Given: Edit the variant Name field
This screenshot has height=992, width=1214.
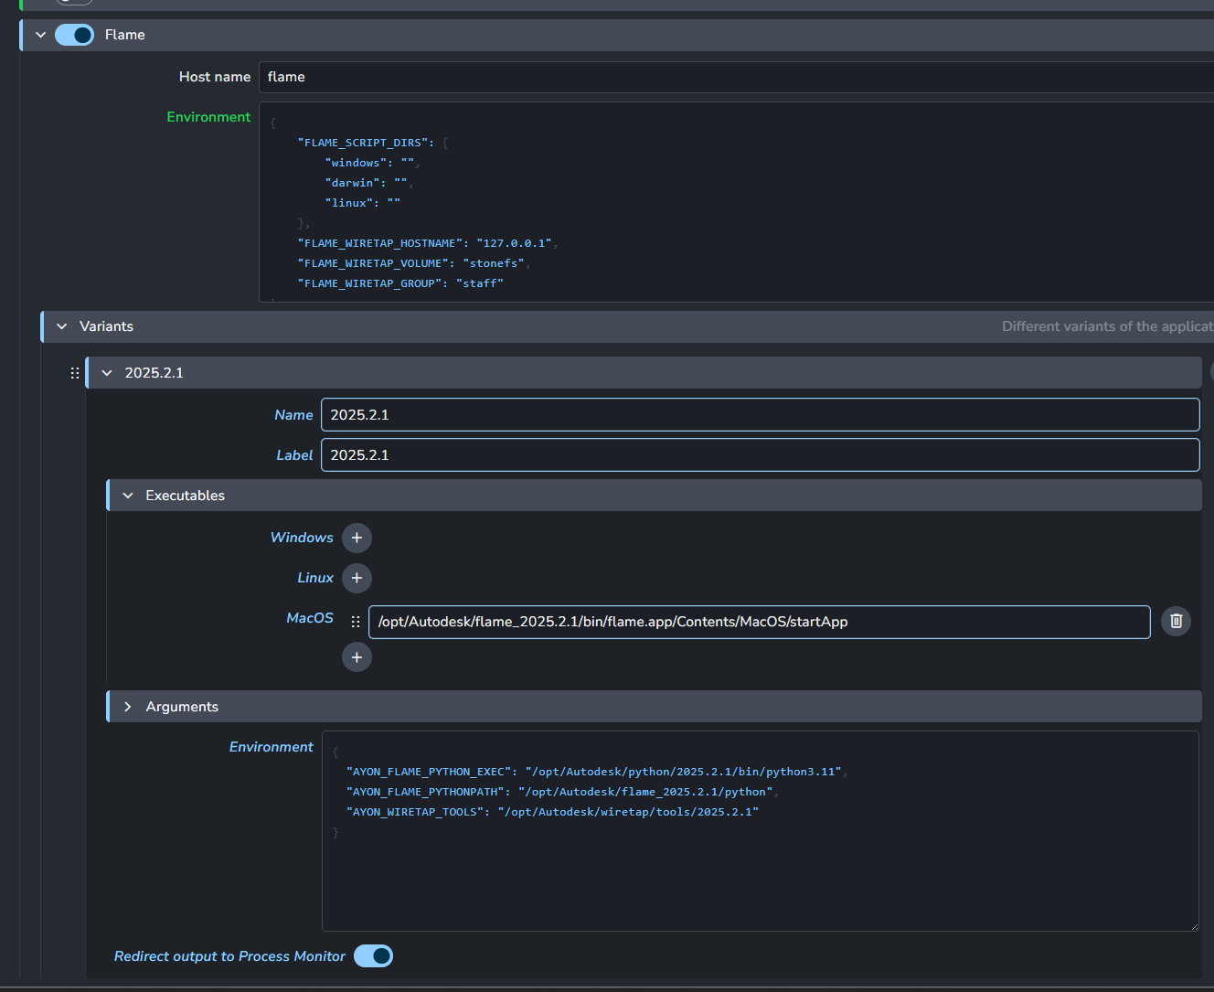Looking at the screenshot, I should (x=759, y=415).
